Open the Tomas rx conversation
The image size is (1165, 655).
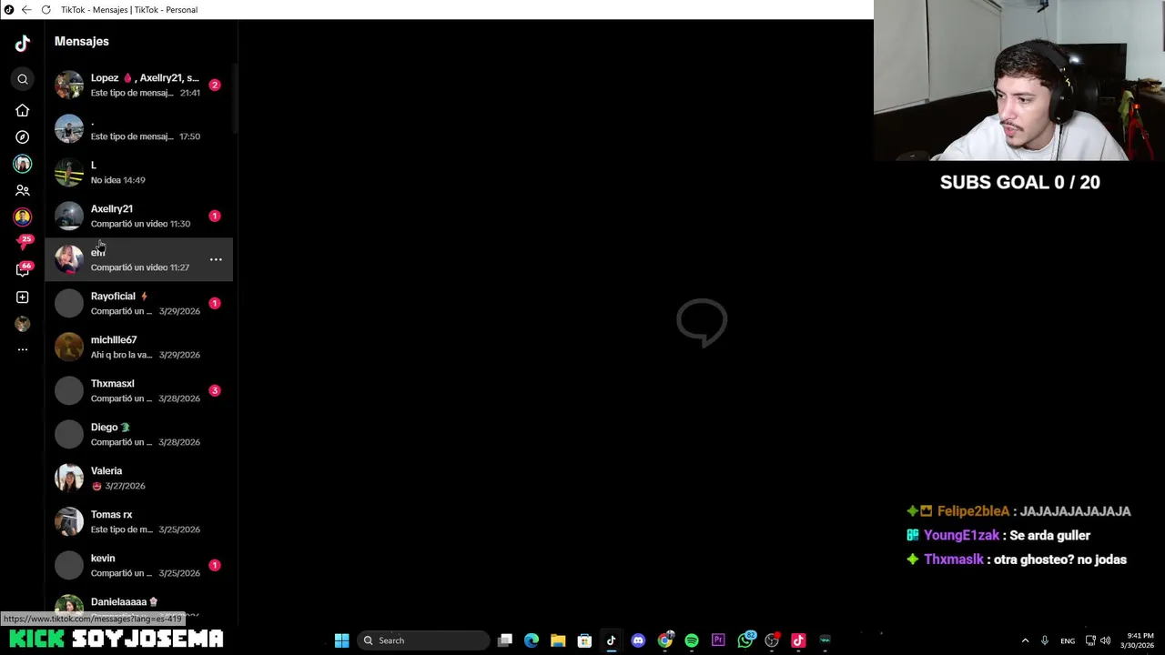(x=139, y=521)
